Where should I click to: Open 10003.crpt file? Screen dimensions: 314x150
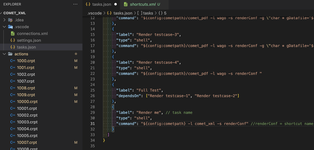pos(27,122)
